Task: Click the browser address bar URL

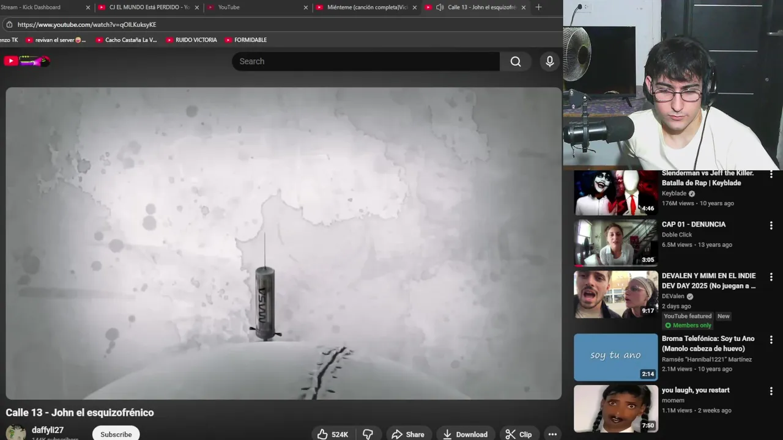Action: (87, 24)
